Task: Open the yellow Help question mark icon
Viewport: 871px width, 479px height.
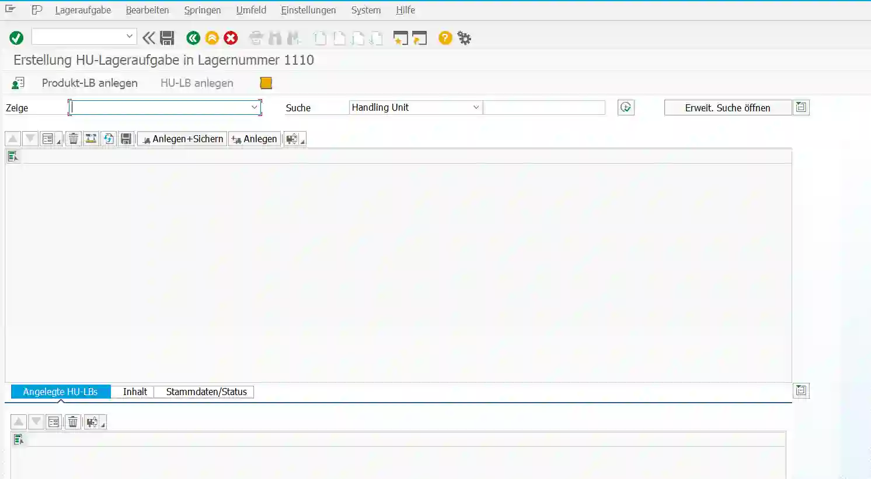Action: click(445, 38)
